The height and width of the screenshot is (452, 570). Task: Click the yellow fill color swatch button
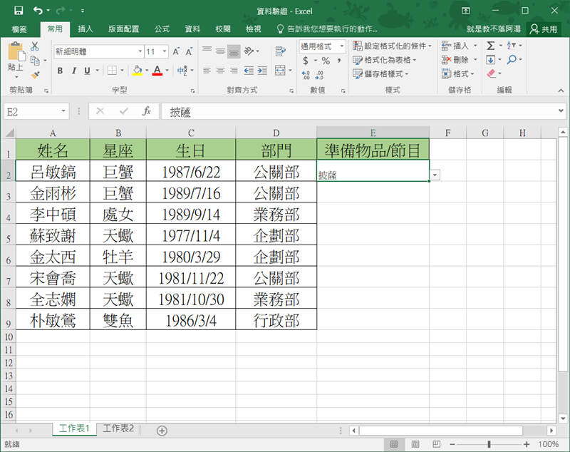(138, 71)
